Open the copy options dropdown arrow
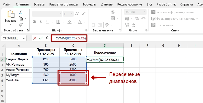The height and width of the screenshot is (103, 203). [25, 18]
